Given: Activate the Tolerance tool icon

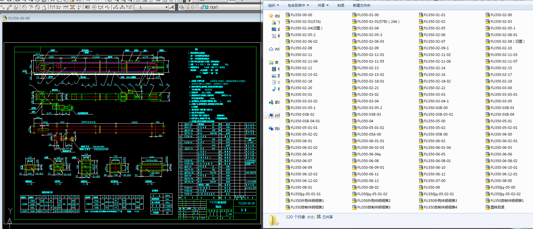Looking at the screenshot, I should tap(87, 7).
